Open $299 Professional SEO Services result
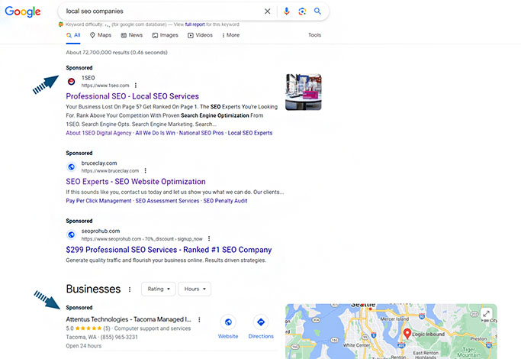 pyautogui.click(x=169, y=250)
